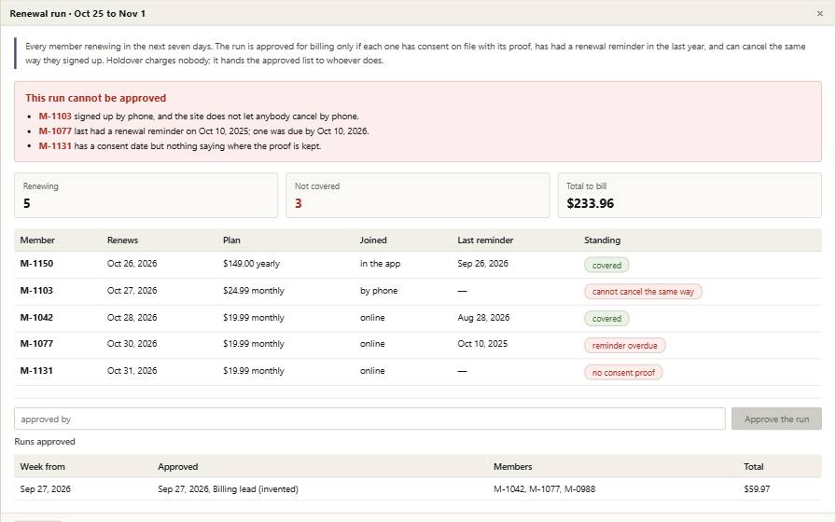Image resolution: width=836 pixels, height=522 pixels.
Task: Close the Renewal run dialog
Action: pyautogui.click(x=819, y=13)
